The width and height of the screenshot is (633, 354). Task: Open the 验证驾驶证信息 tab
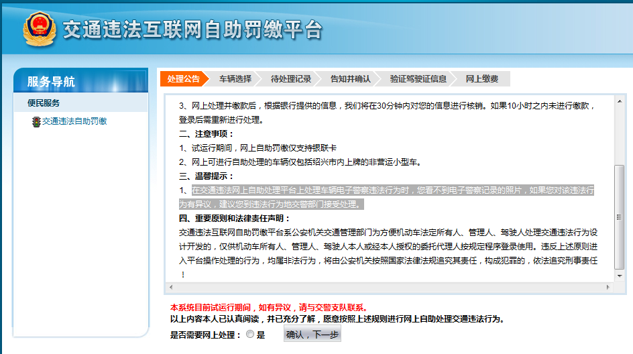418,79
